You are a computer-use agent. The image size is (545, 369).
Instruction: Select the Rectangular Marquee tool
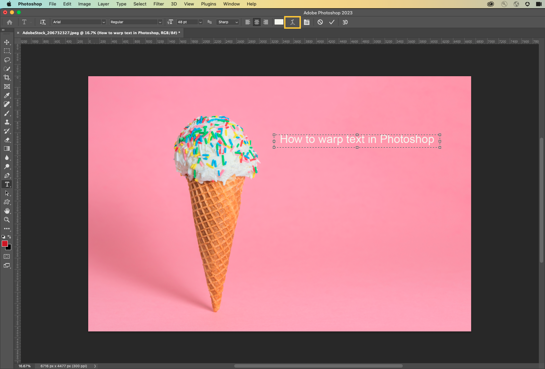7,51
